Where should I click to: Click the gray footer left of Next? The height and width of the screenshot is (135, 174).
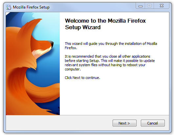click(x=59, y=123)
